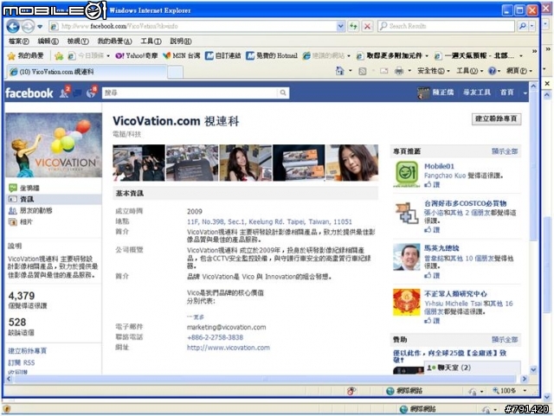The height and width of the screenshot is (416, 554).
Task: Expand the 一週天氣預報 favorites dropdown
Action: [x=521, y=56]
